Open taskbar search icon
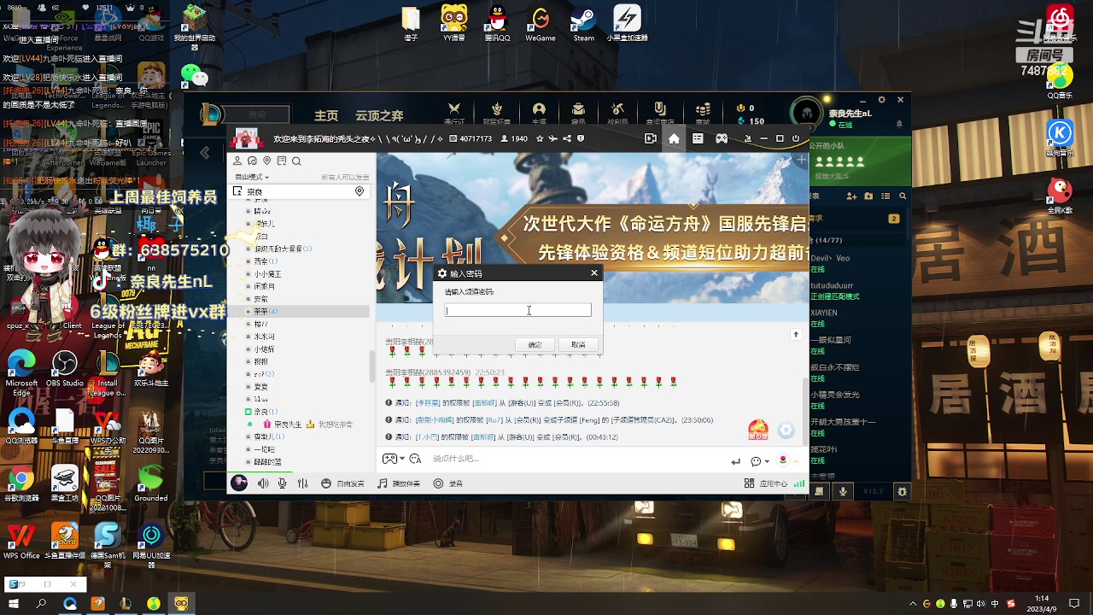The width and height of the screenshot is (1093, 615). 41,604
